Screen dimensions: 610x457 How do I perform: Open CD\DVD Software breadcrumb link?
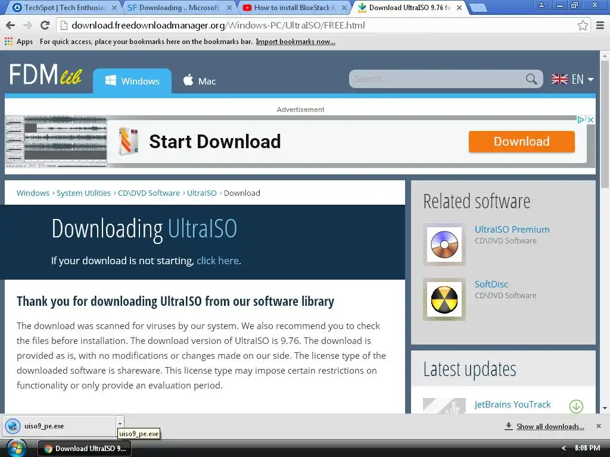[148, 193]
